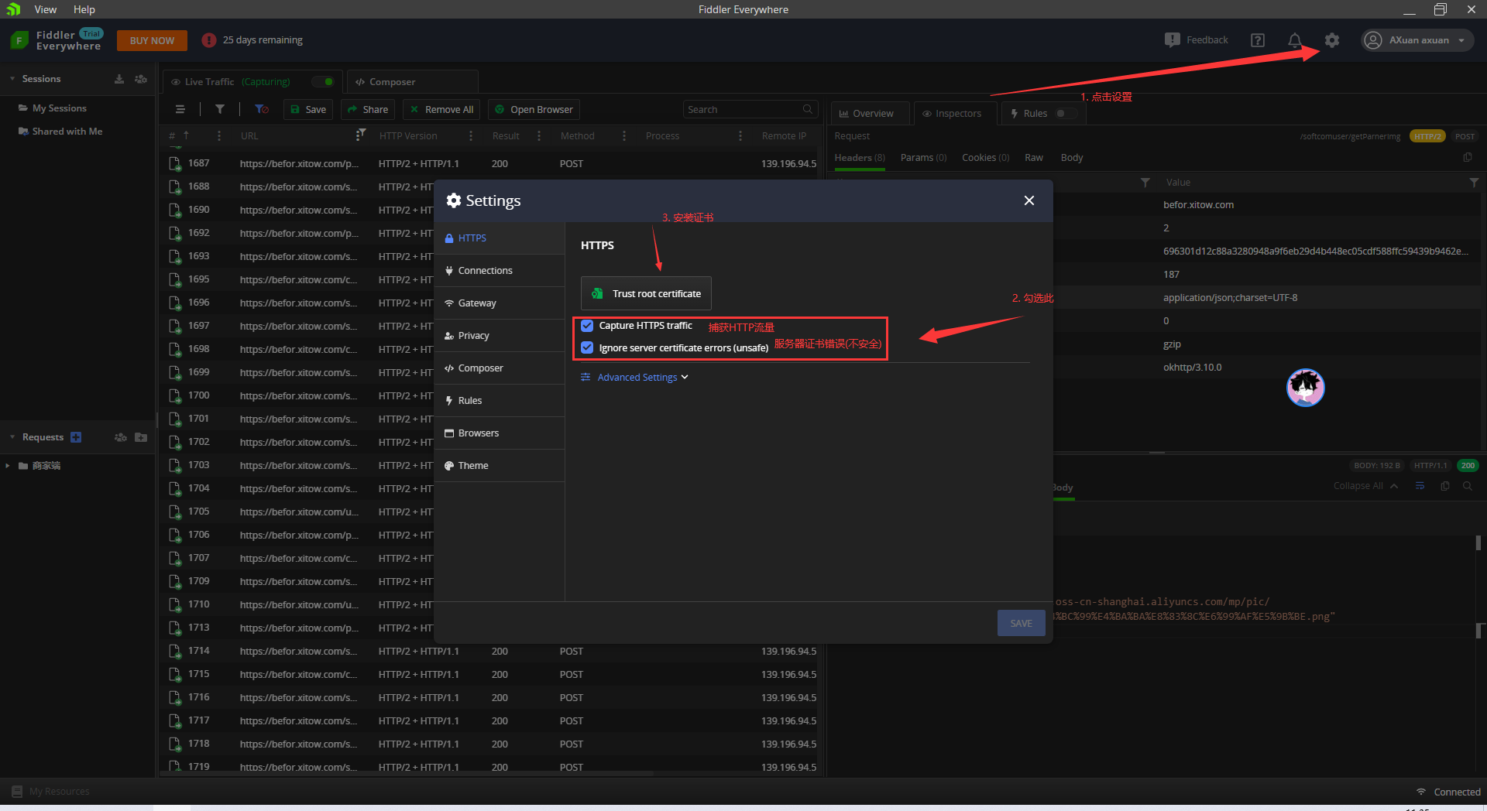This screenshot has height=811, width=1487.
Task: Click the clear filters icon in the traffic toolbar
Action: pyautogui.click(x=262, y=109)
